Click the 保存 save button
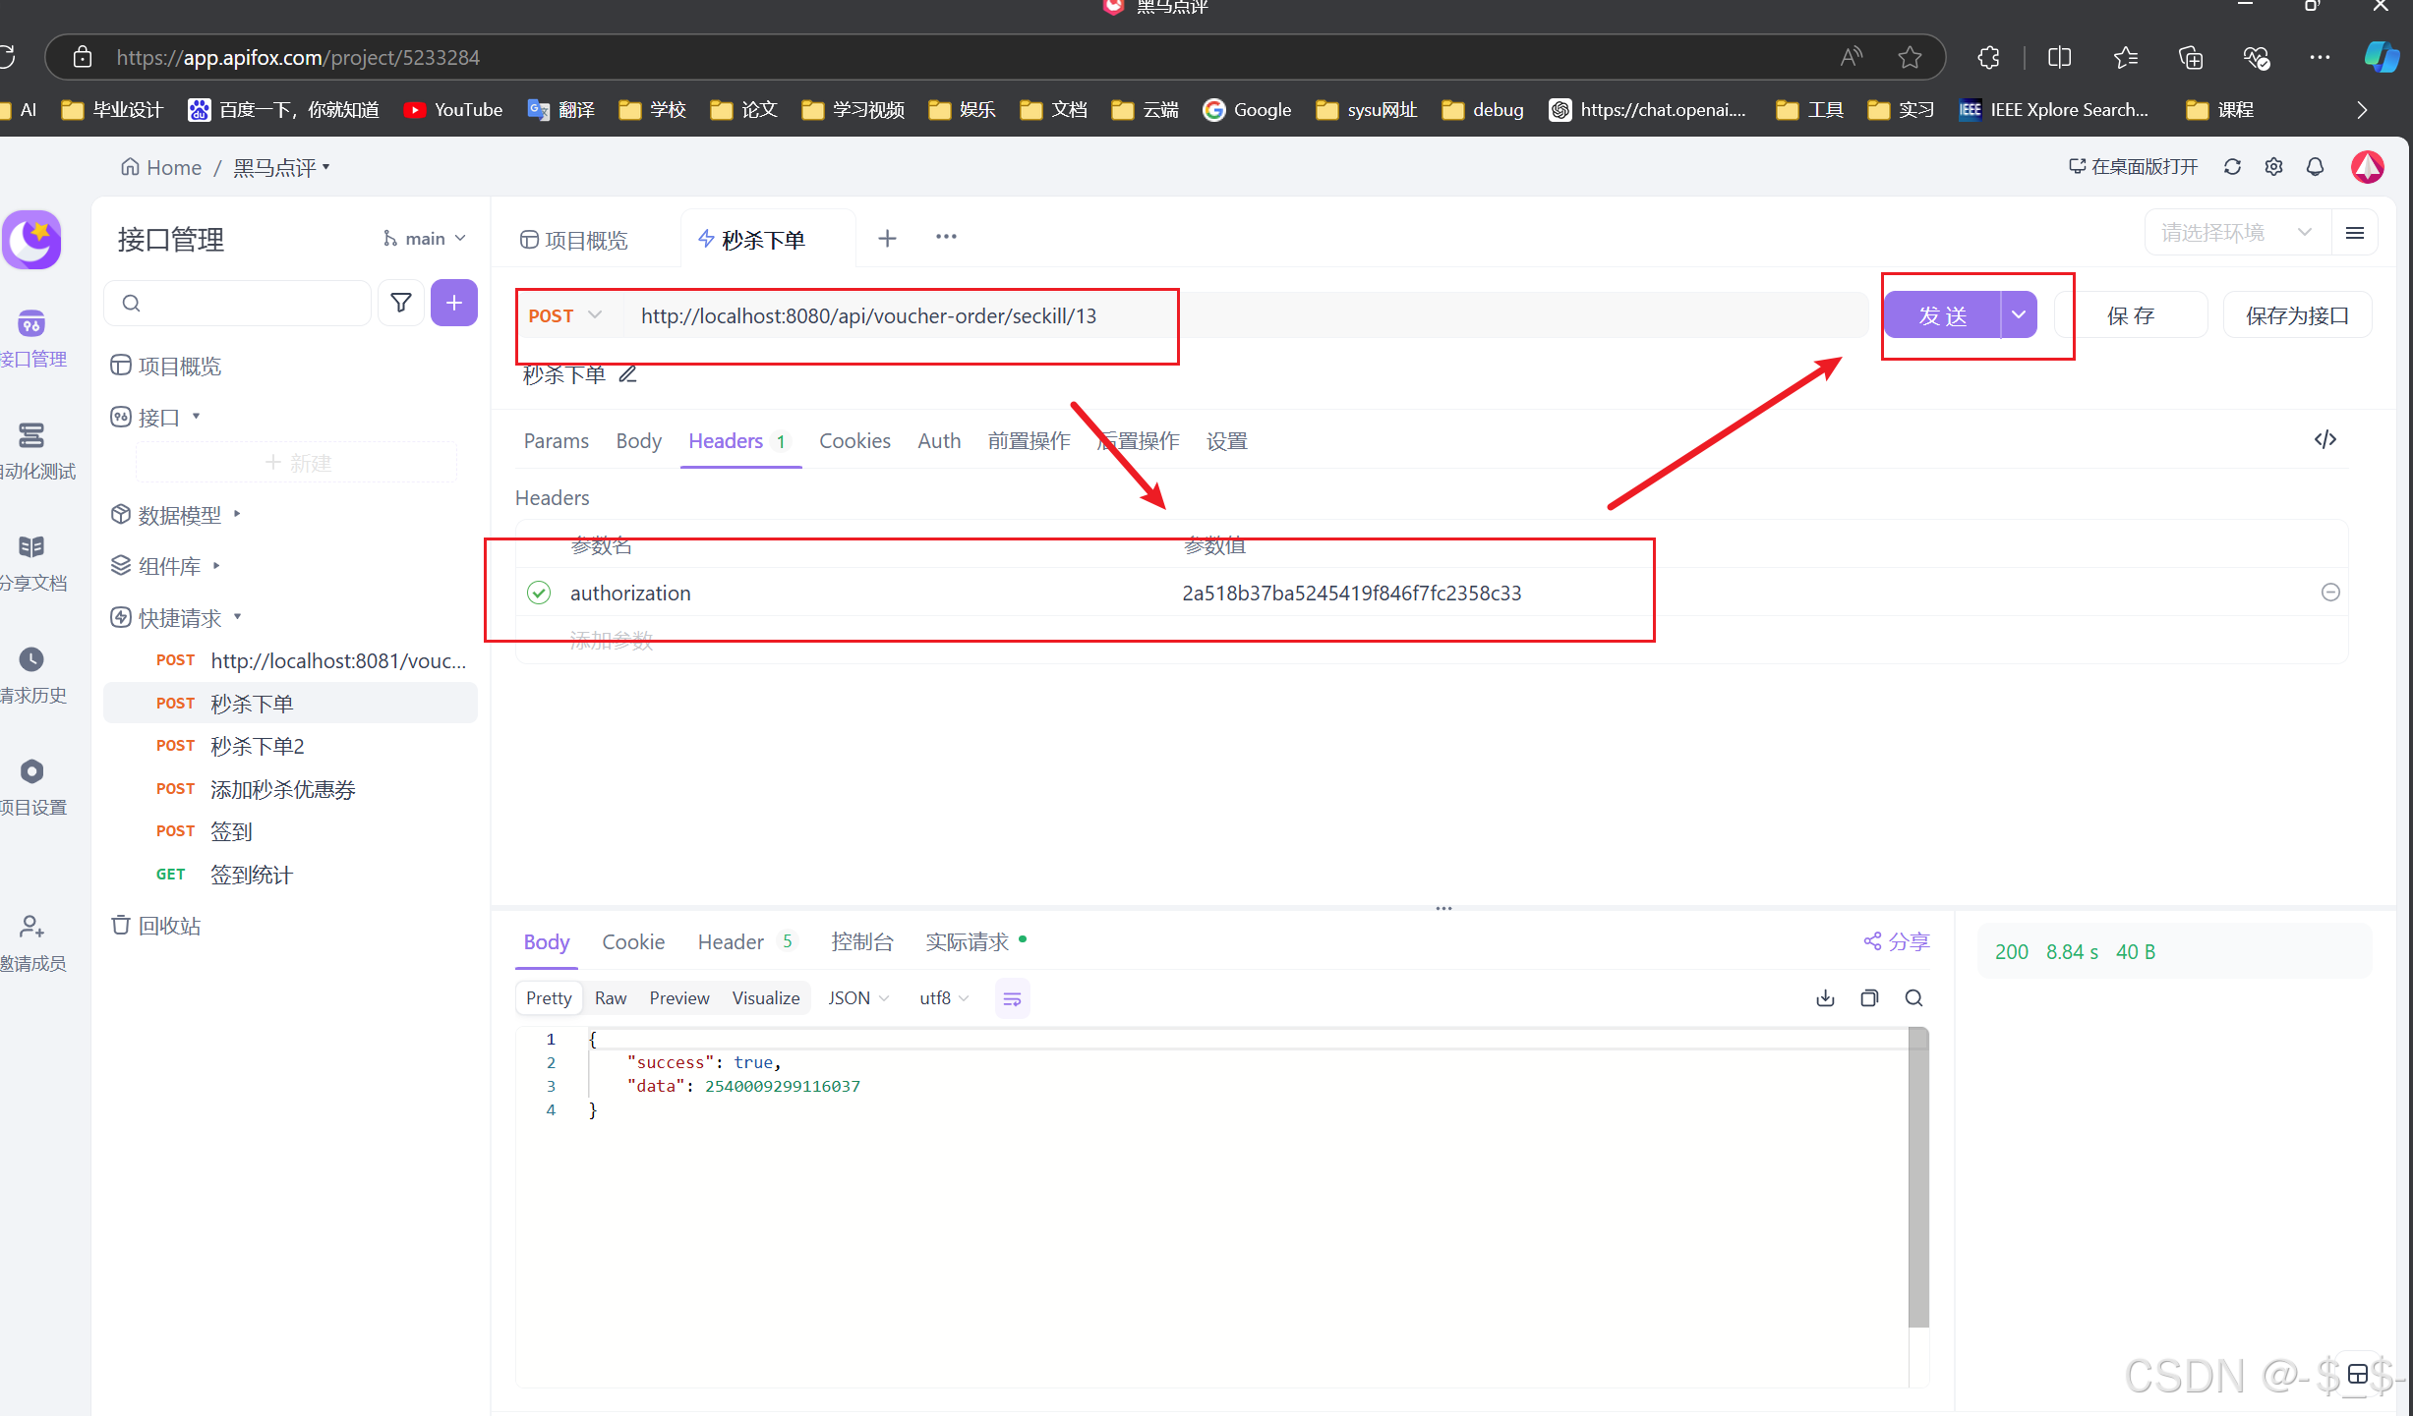The width and height of the screenshot is (2413, 1416). (2130, 315)
